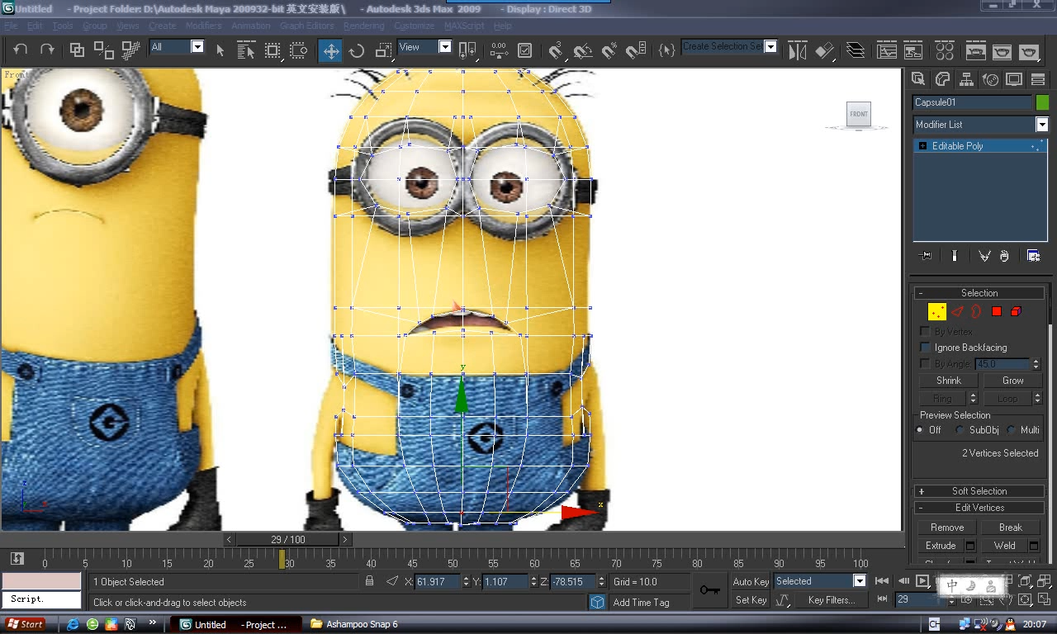This screenshot has height=634, width=1057.
Task: Open the Key Filters dialog
Action: point(832,600)
